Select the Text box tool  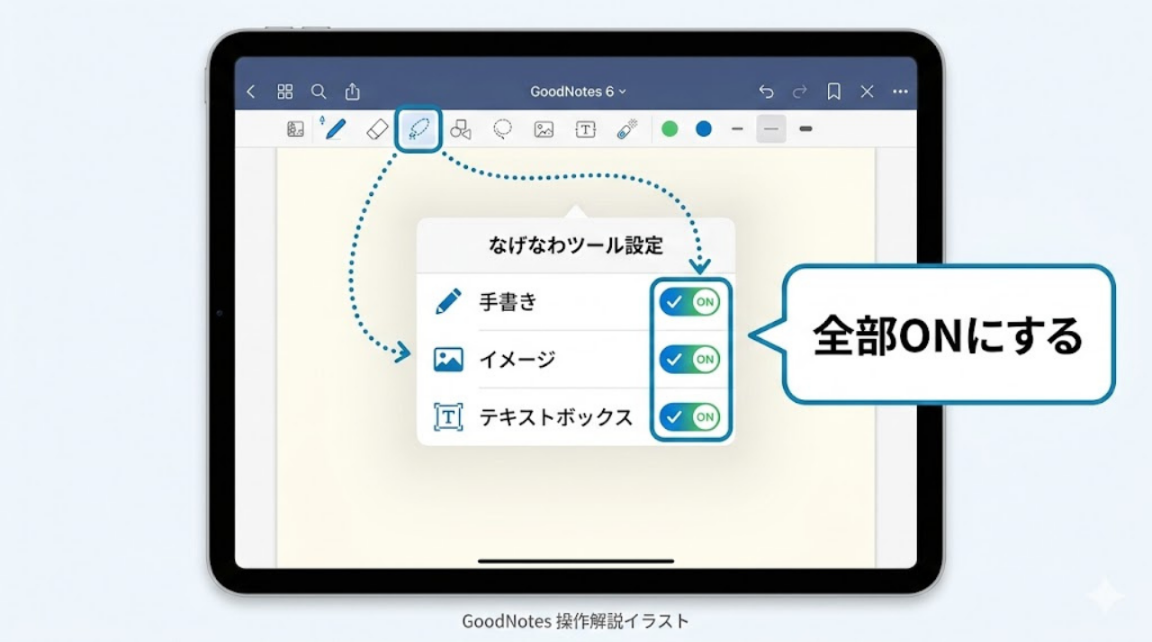pyautogui.click(x=585, y=129)
